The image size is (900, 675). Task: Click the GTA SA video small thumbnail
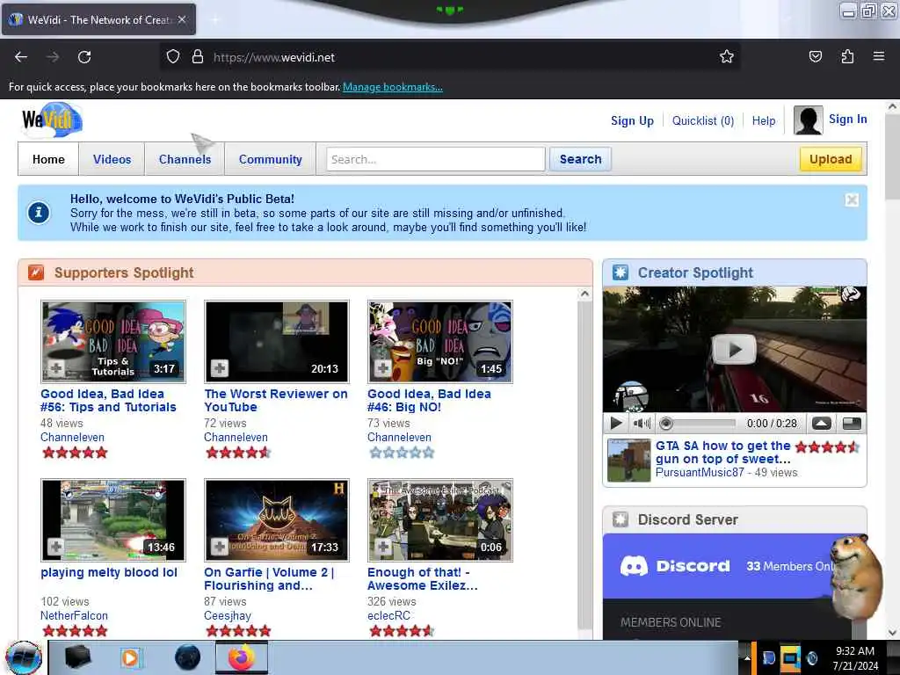point(629,460)
